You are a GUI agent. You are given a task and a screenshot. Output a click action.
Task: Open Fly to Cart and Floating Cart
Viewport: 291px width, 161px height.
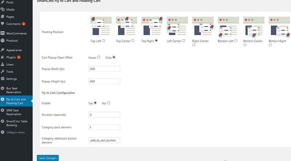[16, 101]
